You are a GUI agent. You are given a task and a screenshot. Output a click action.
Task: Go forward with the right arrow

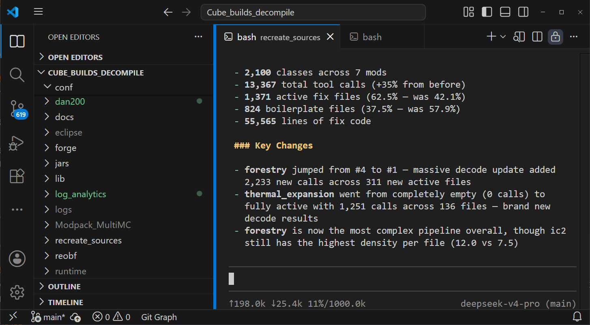[186, 12]
